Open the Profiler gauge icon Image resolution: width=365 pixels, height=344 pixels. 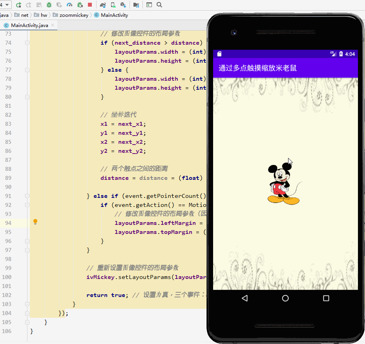tap(69, 5)
